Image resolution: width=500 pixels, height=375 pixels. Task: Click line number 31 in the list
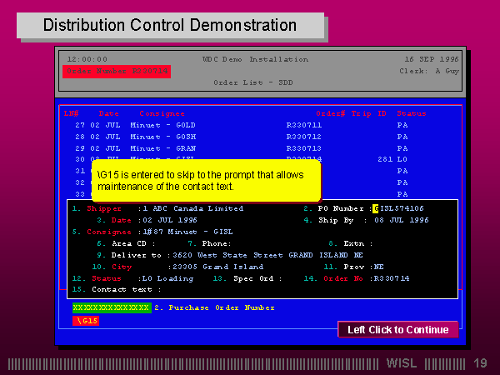pyautogui.click(x=80, y=171)
